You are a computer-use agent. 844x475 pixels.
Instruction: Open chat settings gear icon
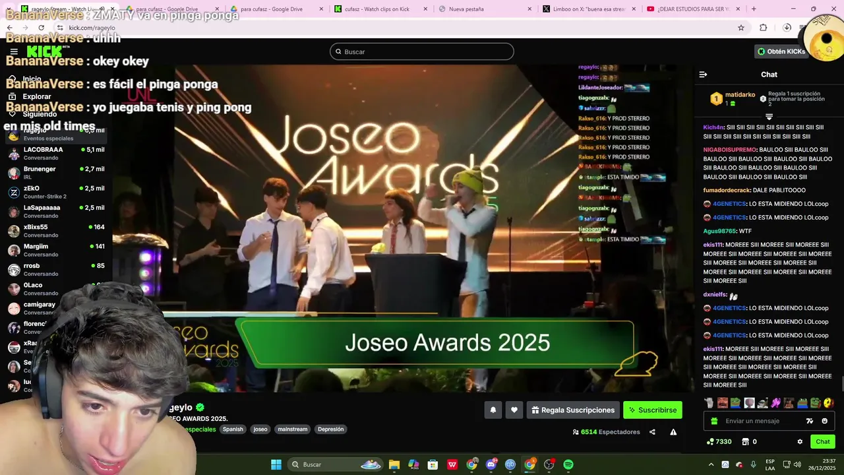click(800, 441)
